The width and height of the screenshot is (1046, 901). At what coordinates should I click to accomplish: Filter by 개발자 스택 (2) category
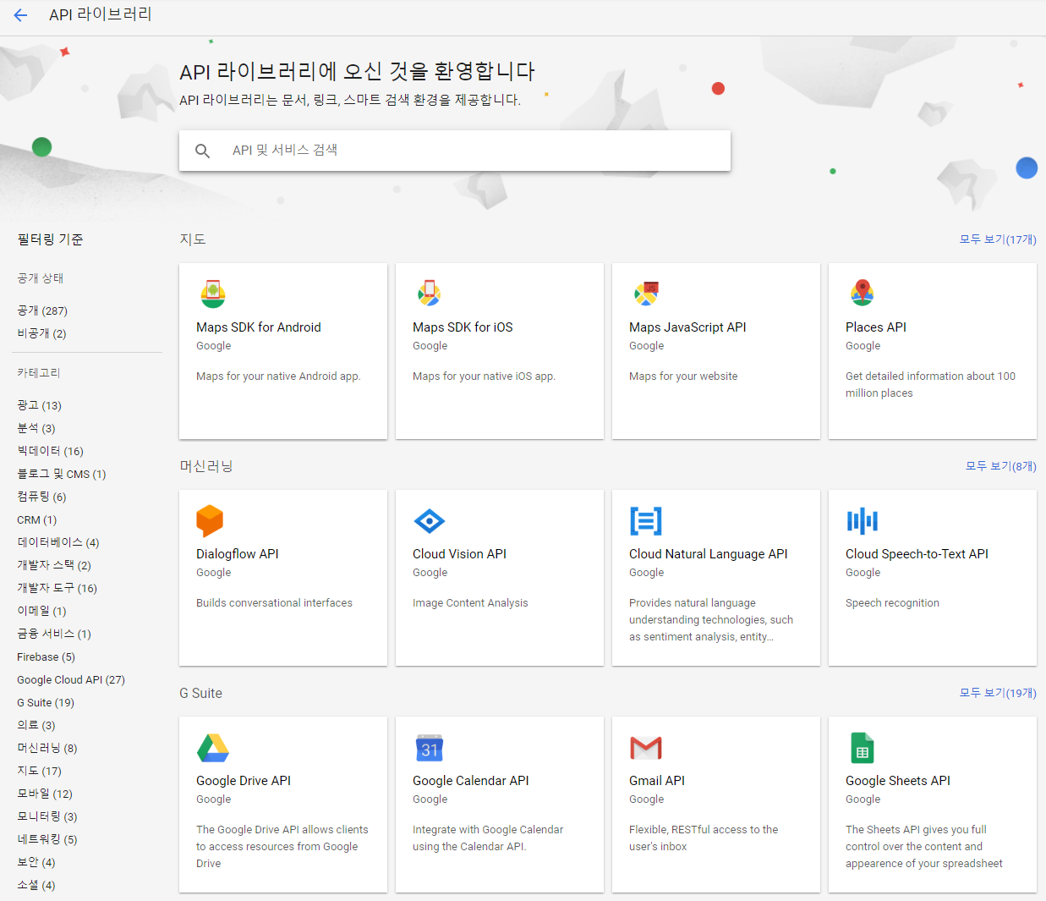(54, 565)
